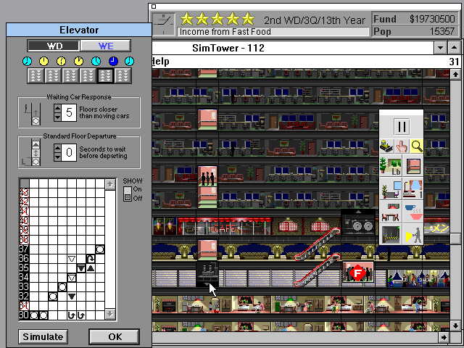Choose the office build tool
464x348 pixels.
coord(391,188)
